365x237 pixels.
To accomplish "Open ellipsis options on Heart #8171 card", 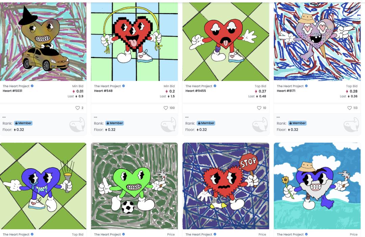I will (x=278, y=117).
